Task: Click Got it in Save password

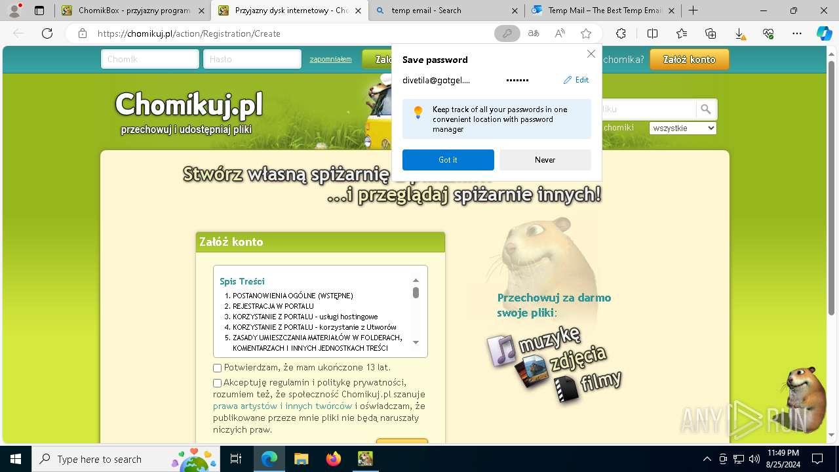Action: click(448, 160)
